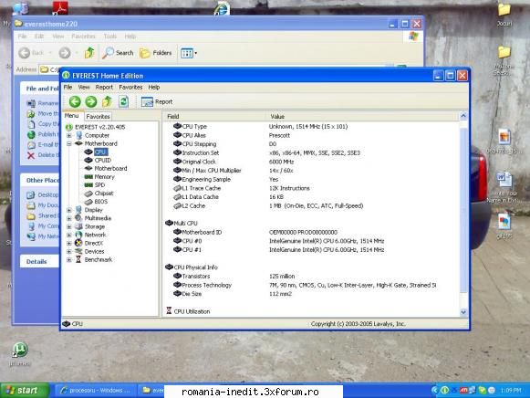Image resolution: width=530 pixels, height=398 pixels.
Task: Switch to the Menu tab in EVEREST
Action: [x=72, y=116]
